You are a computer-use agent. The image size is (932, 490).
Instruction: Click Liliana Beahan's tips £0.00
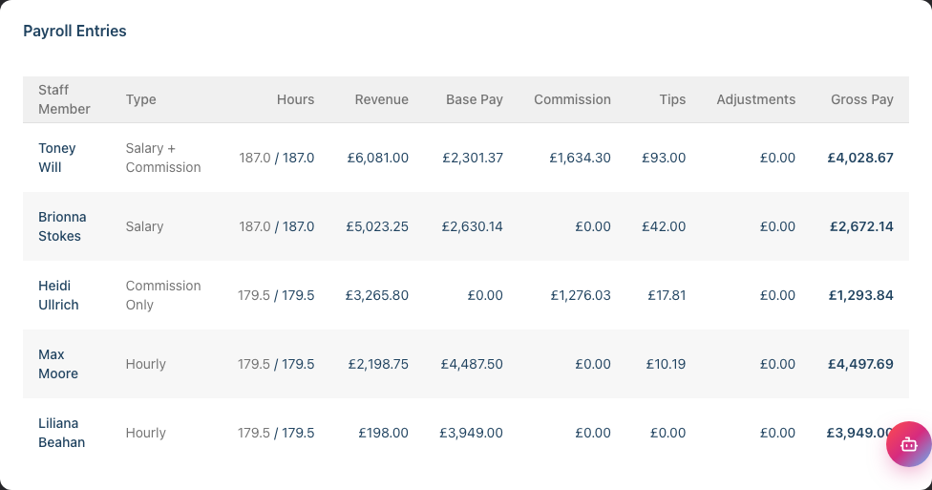coord(668,433)
